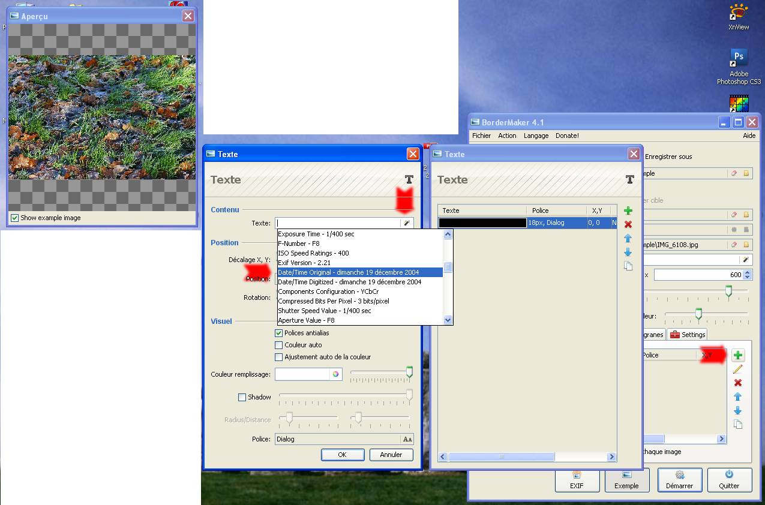This screenshot has height=505, width=765.
Task: Click pencil edit icon in BorderMaker main panel
Action: (737, 369)
